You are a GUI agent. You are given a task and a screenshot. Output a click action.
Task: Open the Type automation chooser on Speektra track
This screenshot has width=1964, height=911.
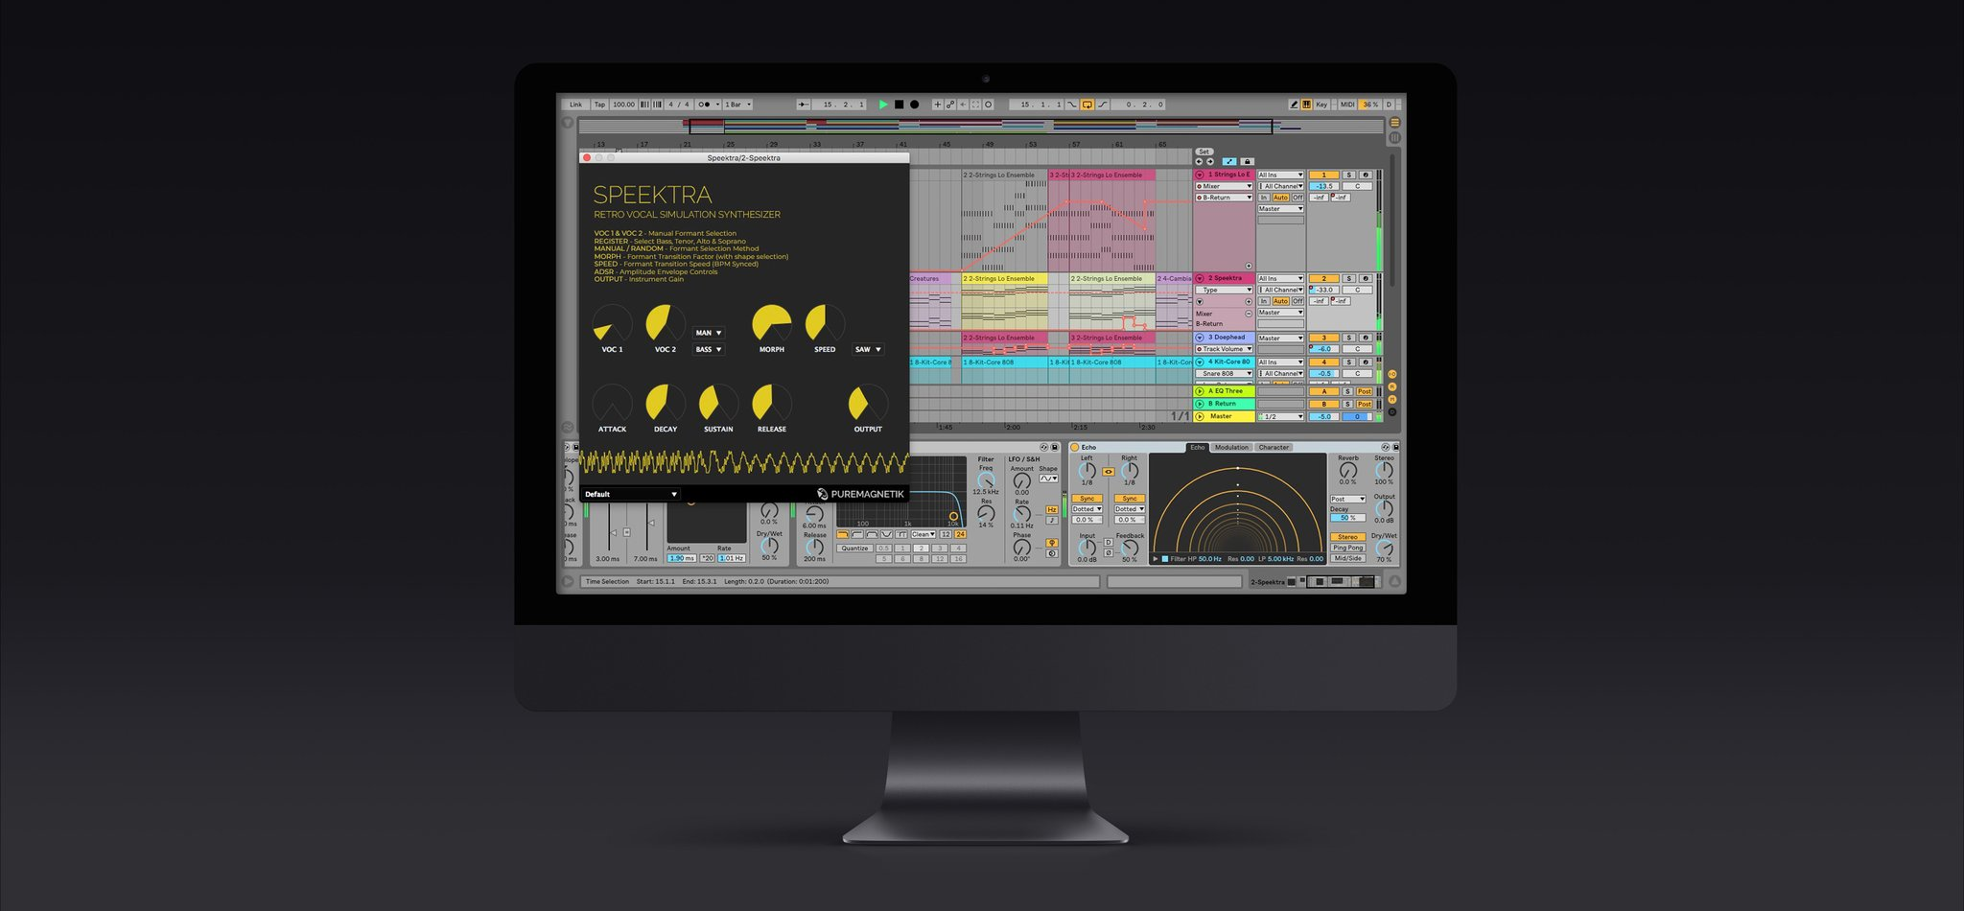tap(1225, 290)
